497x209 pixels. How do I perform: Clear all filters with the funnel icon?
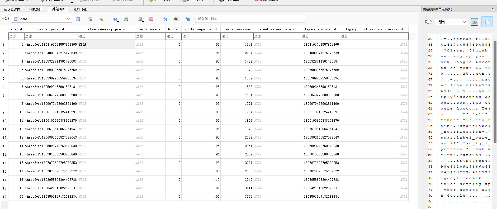coord(90,19)
